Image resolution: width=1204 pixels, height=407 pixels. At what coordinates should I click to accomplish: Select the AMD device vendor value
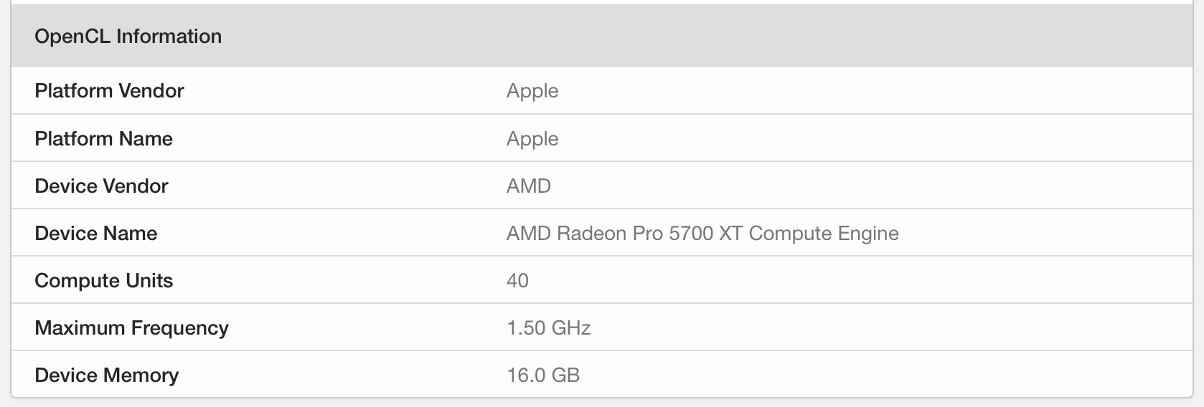coord(529,186)
